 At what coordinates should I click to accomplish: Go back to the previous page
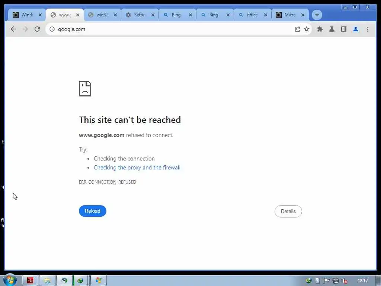pyautogui.click(x=13, y=29)
